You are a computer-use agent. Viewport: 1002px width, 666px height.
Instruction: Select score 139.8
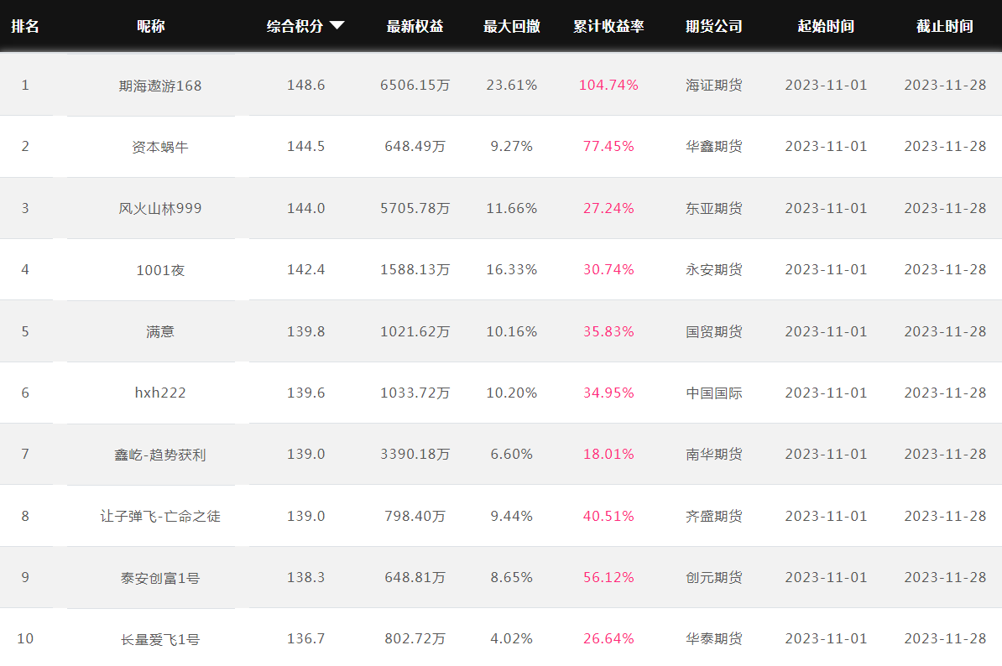[306, 331]
